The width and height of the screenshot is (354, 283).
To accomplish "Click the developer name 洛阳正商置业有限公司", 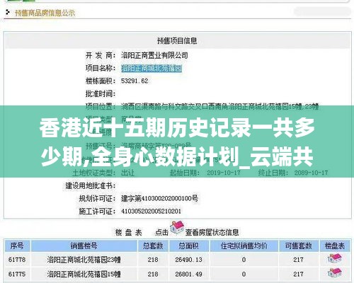I will [x=154, y=55].
